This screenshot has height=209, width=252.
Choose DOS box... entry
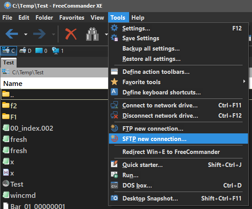(x=178, y=185)
